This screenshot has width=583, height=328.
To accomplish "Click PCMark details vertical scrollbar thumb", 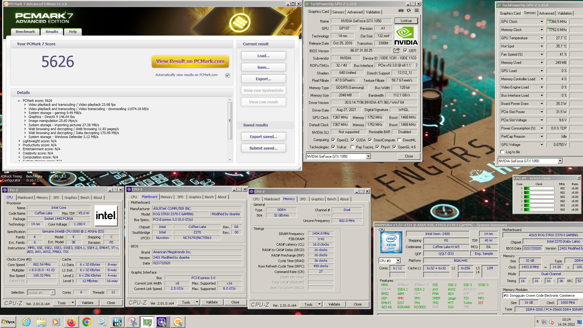I will (230, 121).
